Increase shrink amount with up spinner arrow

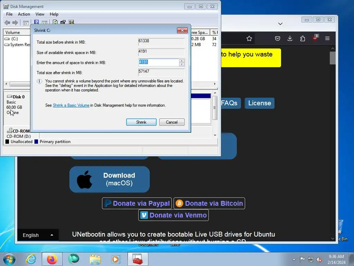tap(181, 61)
